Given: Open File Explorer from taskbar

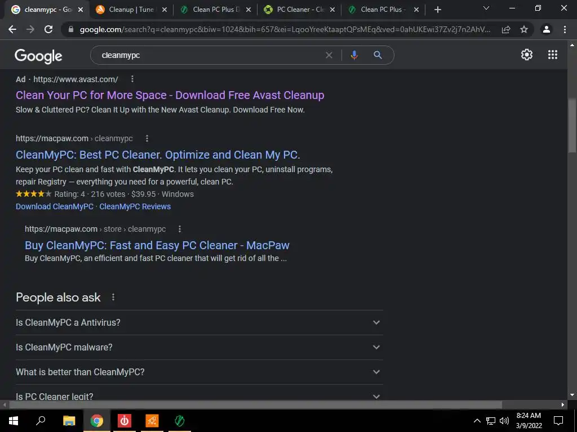Looking at the screenshot, I should [x=69, y=420].
